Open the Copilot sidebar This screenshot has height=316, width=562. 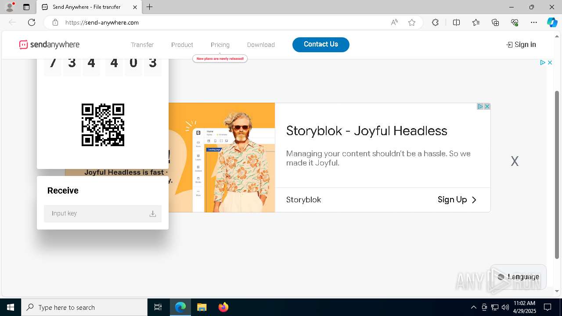coord(552,22)
